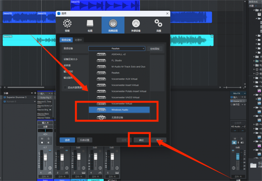Open the HD Audio output selector

pos(238,127)
